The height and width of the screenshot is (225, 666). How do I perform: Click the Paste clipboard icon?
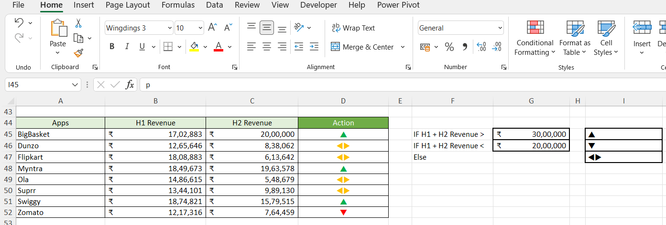[58, 28]
